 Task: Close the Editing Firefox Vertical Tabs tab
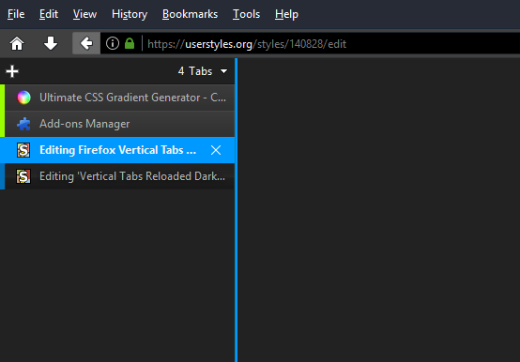point(216,150)
